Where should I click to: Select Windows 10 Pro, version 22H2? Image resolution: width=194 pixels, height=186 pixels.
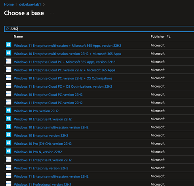pyautogui.click(x=36, y=111)
